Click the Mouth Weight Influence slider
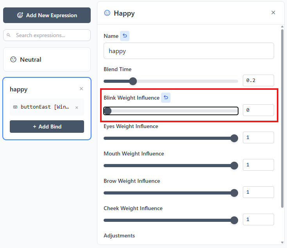Viewport: 287px width, 248px height. [x=170, y=165]
